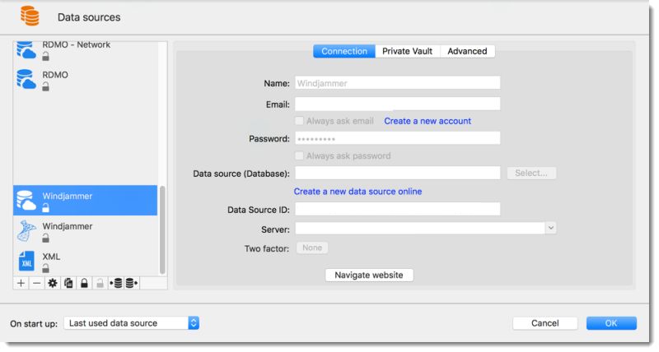
Task: Select the RDMO cloud data source icon
Action: [x=26, y=79]
